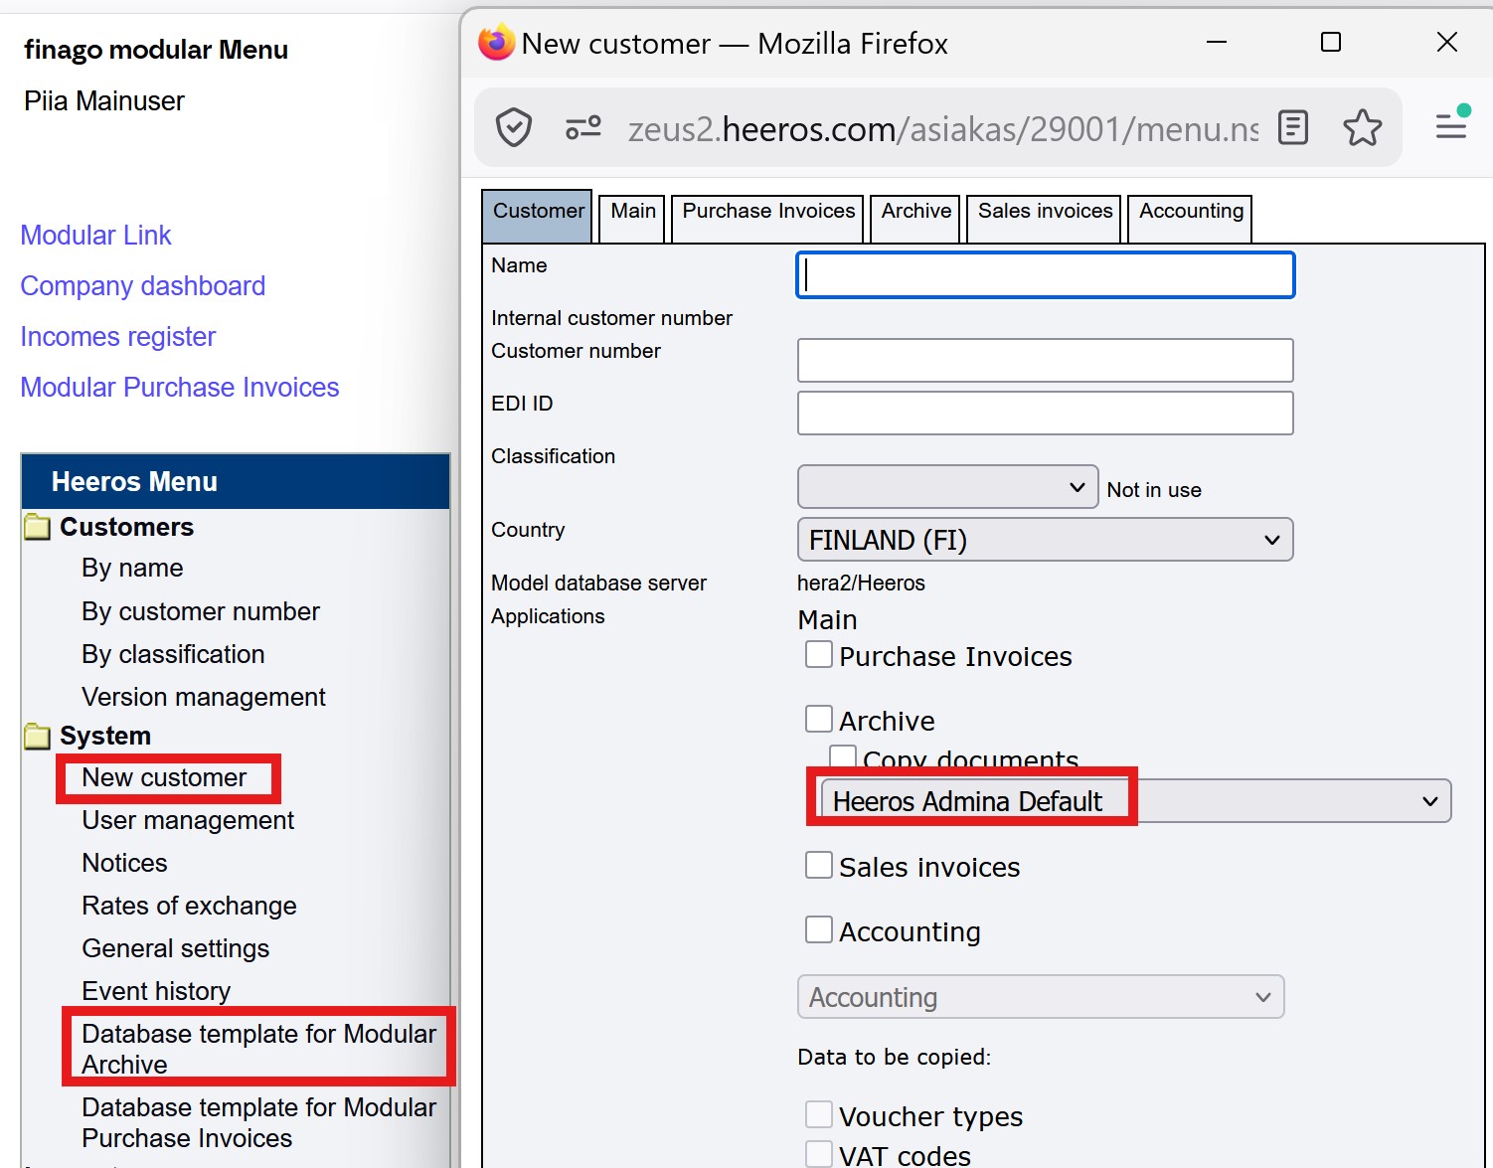The height and width of the screenshot is (1168, 1493).
Task: Open site permissions icon in address bar
Action: click(x=583, y=128)
